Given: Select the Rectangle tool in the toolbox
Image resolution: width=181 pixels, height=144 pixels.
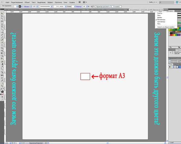Looking at the screenshot, I should [2, 32].
